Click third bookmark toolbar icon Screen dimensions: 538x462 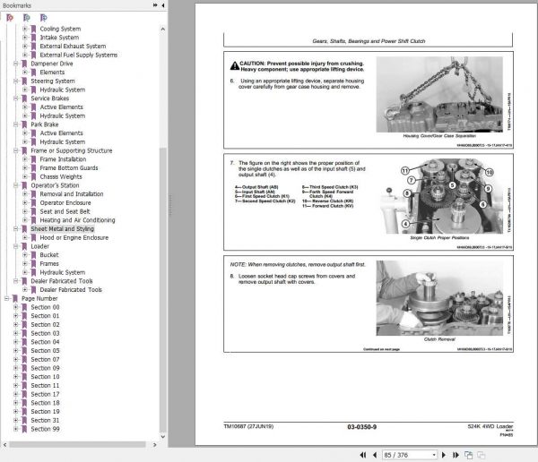[44, 18]
